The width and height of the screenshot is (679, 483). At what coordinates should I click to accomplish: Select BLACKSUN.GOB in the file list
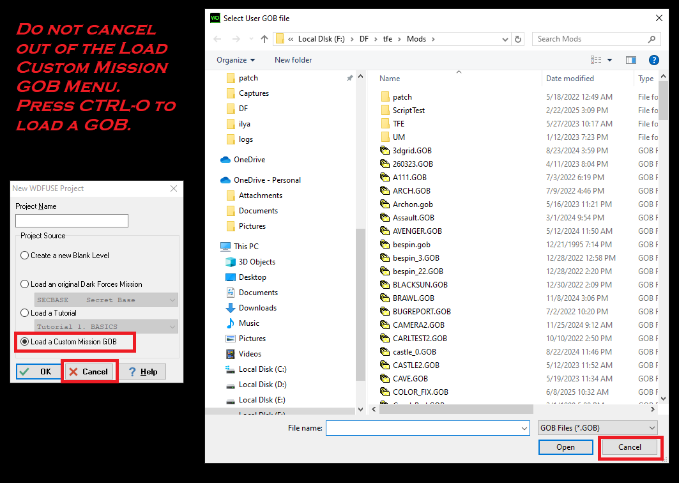(x=420, y=284)
